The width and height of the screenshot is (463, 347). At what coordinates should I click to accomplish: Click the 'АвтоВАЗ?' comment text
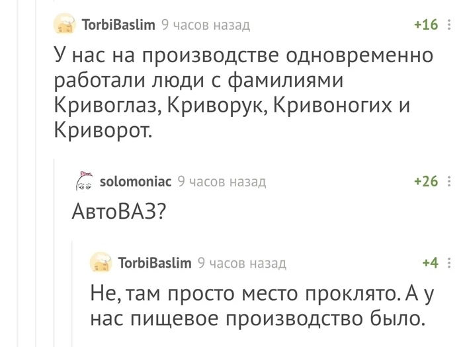coord(119,212)
